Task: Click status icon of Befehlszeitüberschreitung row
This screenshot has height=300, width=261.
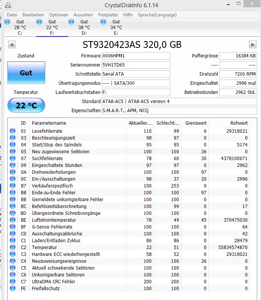Action: [x=13, y=206]
